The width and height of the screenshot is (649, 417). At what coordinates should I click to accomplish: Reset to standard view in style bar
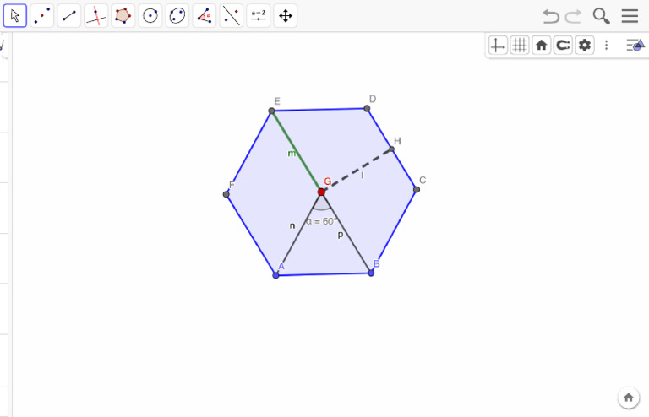click(x=541, y=45)
